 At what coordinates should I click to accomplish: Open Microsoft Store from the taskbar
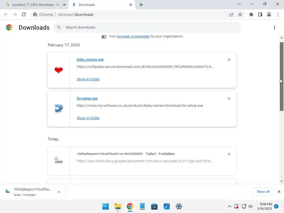coord(154,206)
